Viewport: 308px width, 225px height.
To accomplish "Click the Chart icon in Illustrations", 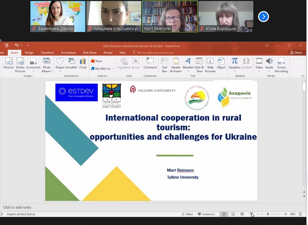I will coord(83,63).
